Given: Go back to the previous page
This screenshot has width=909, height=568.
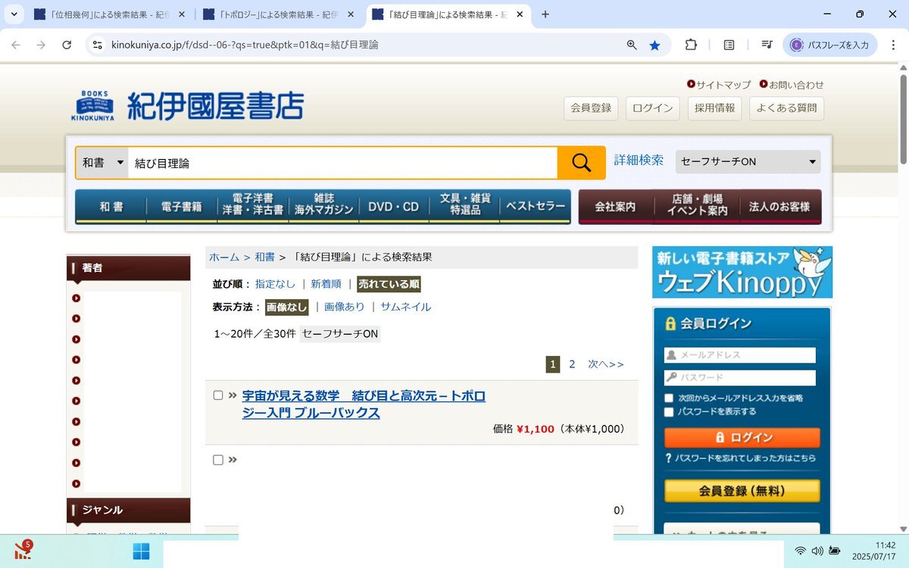Looking at the screenshot, I should (16, 45).
